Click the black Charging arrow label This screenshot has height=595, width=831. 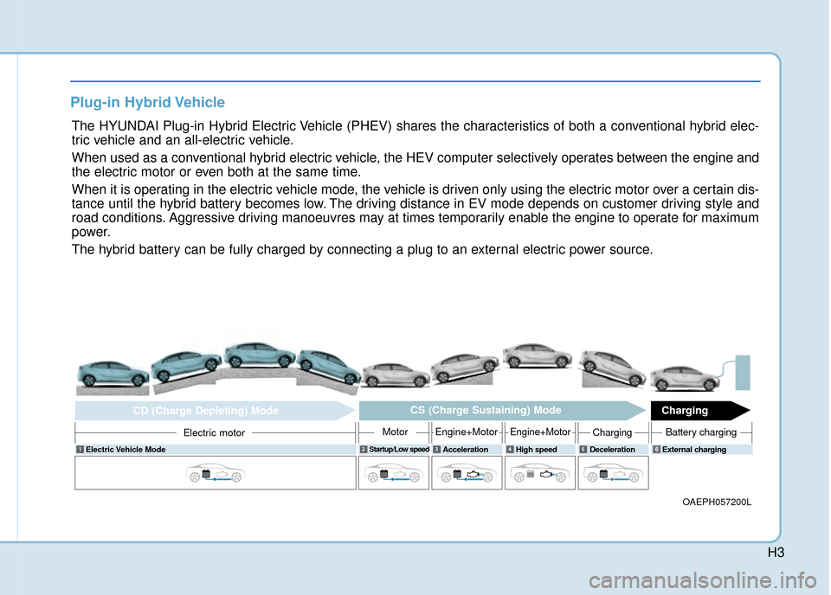(x=700, y=410)
